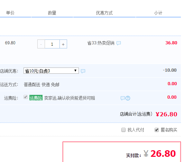The image size is (184, 162).
Task: Select the 单价 column header
Action: [10, 13]
